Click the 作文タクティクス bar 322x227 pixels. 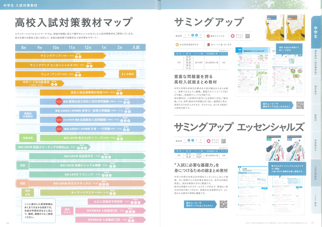pyautogui.click(x=81, y=184)
